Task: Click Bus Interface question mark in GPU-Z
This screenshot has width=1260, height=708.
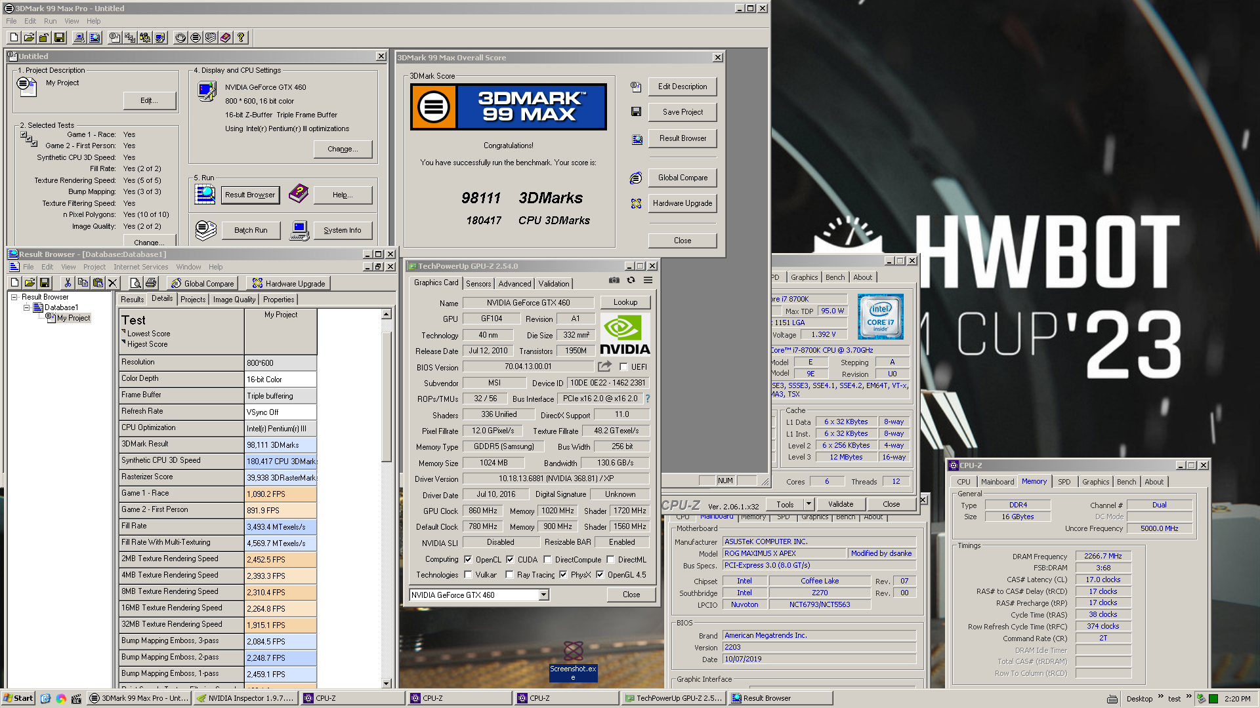Action: tap(647, 399)
